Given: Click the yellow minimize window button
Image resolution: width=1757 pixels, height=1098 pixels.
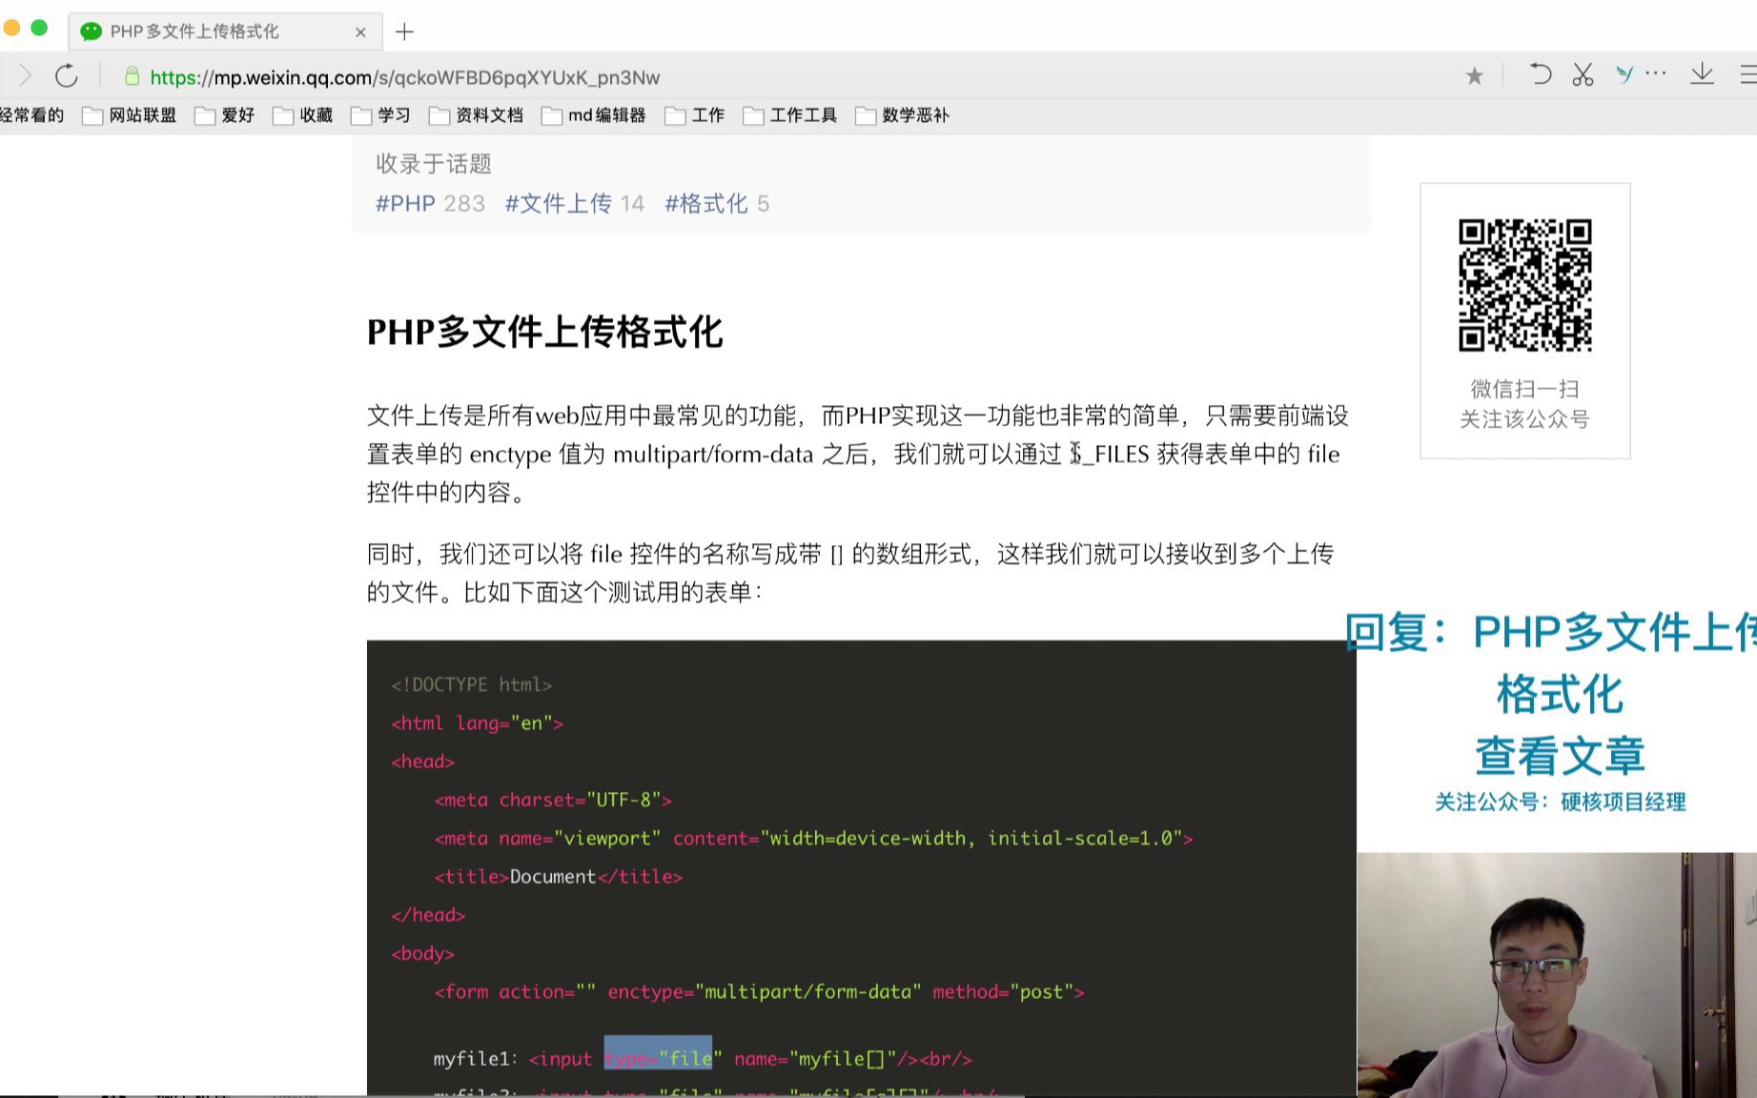Looking at the screenshot, I should pyautogui.click(x=11, y=28).
